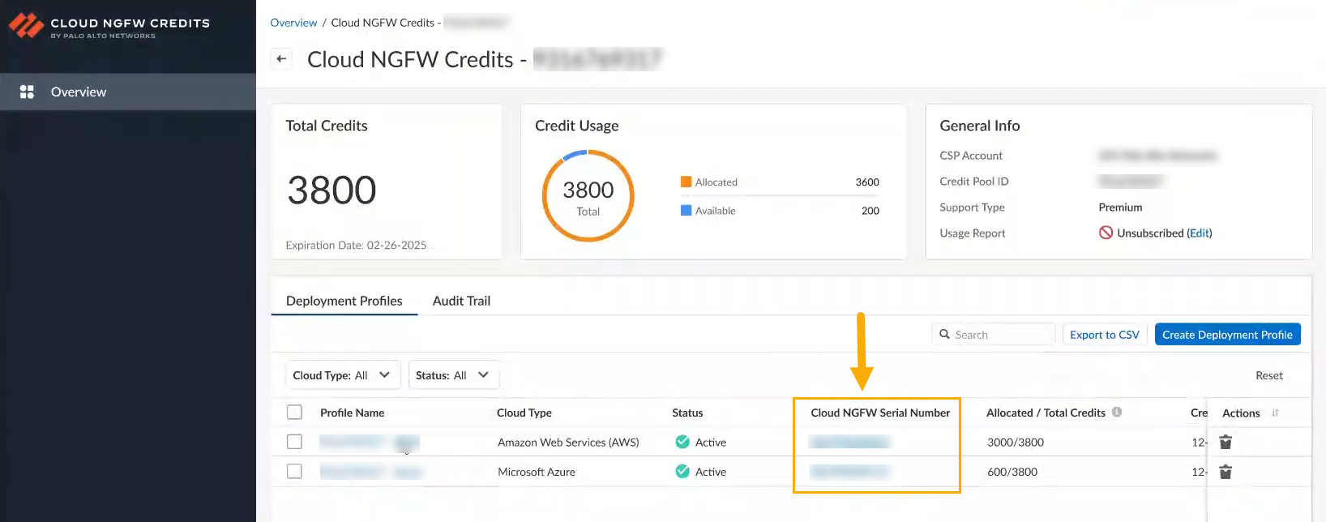This screenshot has width=1326, height=522.
Task: Click the Overview breadcrumb link
Action: tap(293, 23)
